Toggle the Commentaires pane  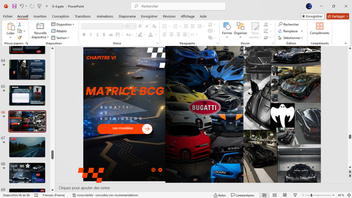pyautogui.click(x=242, y=195)
